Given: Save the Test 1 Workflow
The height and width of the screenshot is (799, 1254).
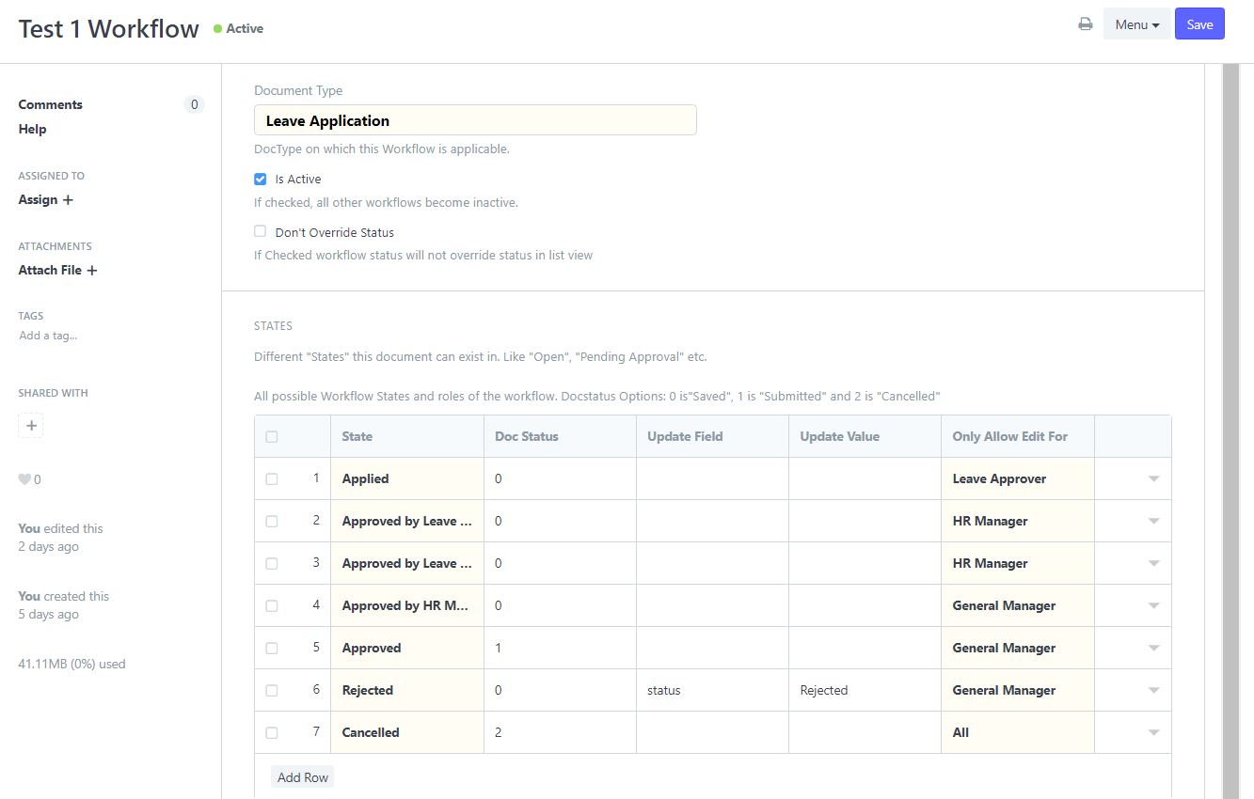Looking at the screenshot, I should 1199,23.
